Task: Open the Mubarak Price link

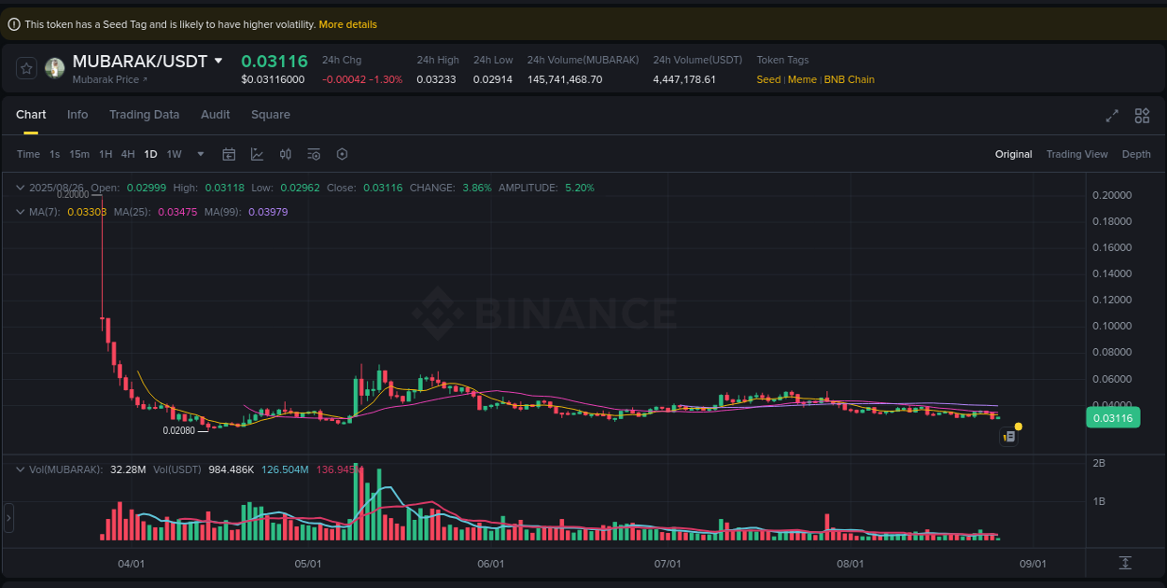Action: pos(105,79)
